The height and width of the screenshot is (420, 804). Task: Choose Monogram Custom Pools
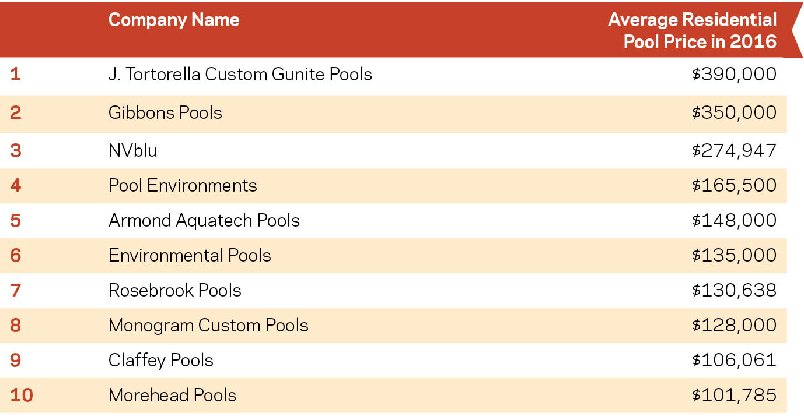208,325
